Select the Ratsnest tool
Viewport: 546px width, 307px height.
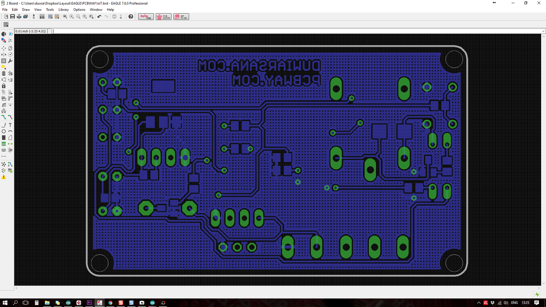pyautogui.click(x=4, y=164)
